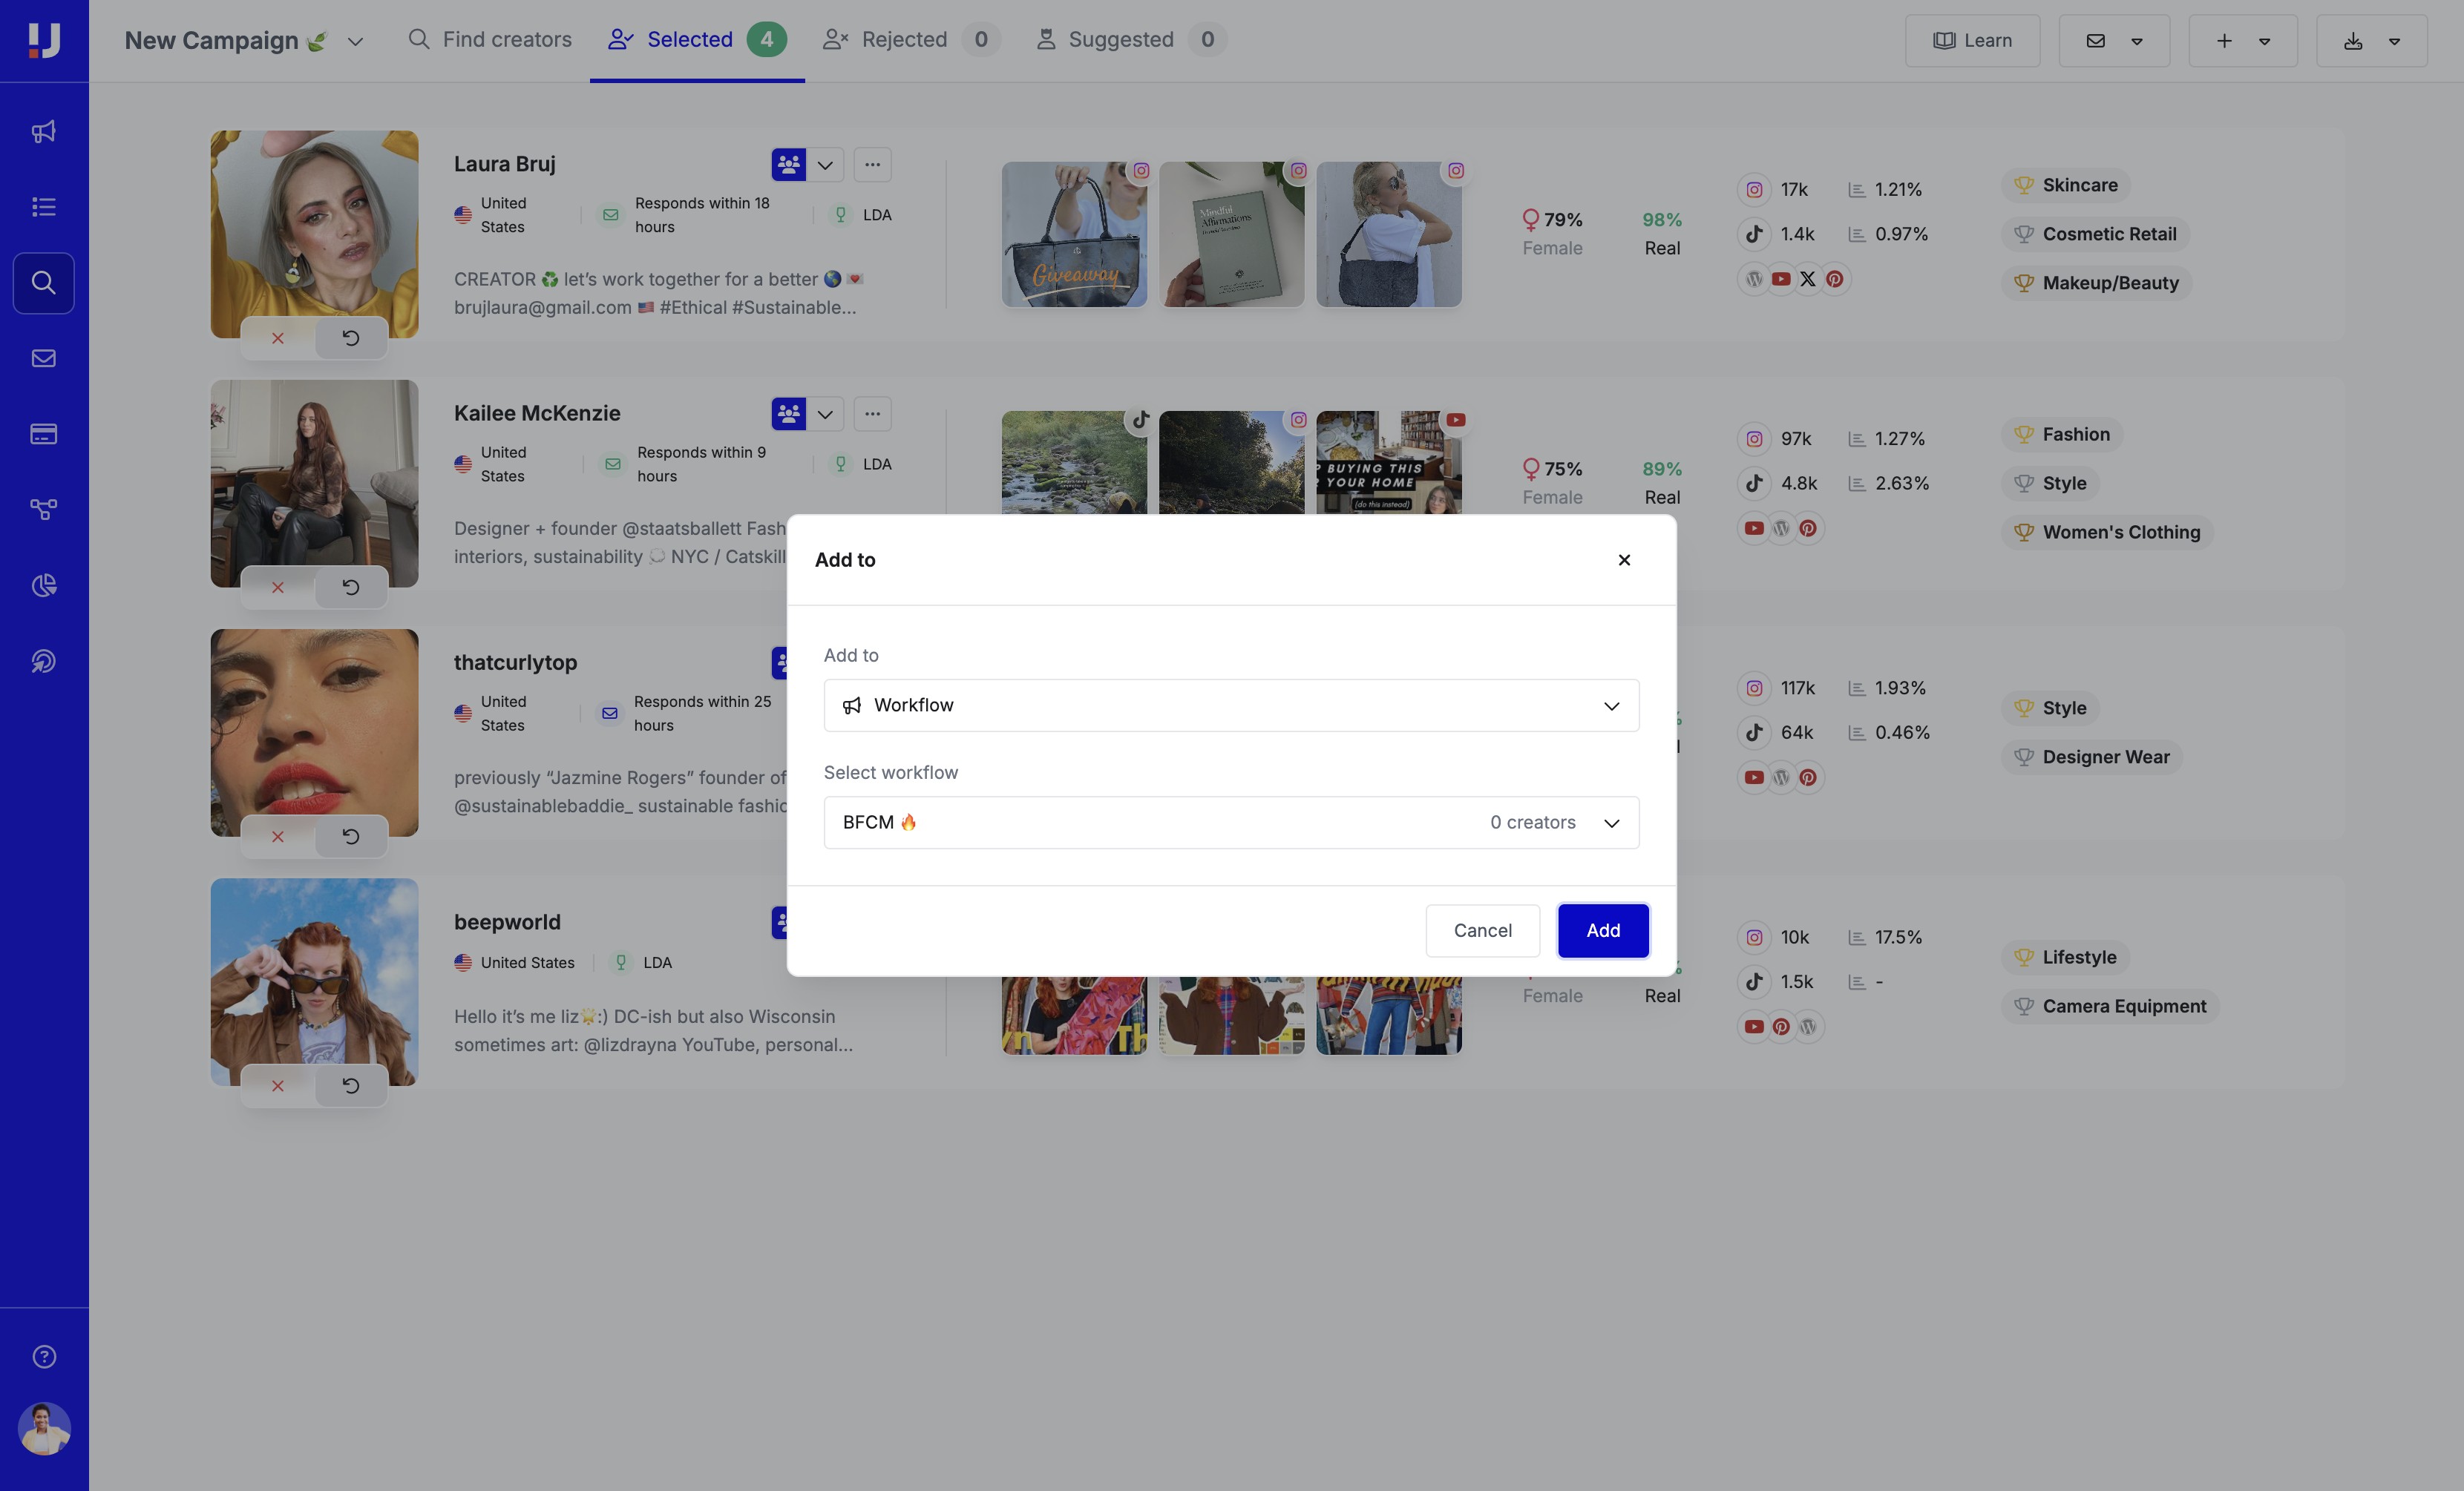Open Laura Bruj's Giveaway bag post thumbnail

tap(1074, 235)
